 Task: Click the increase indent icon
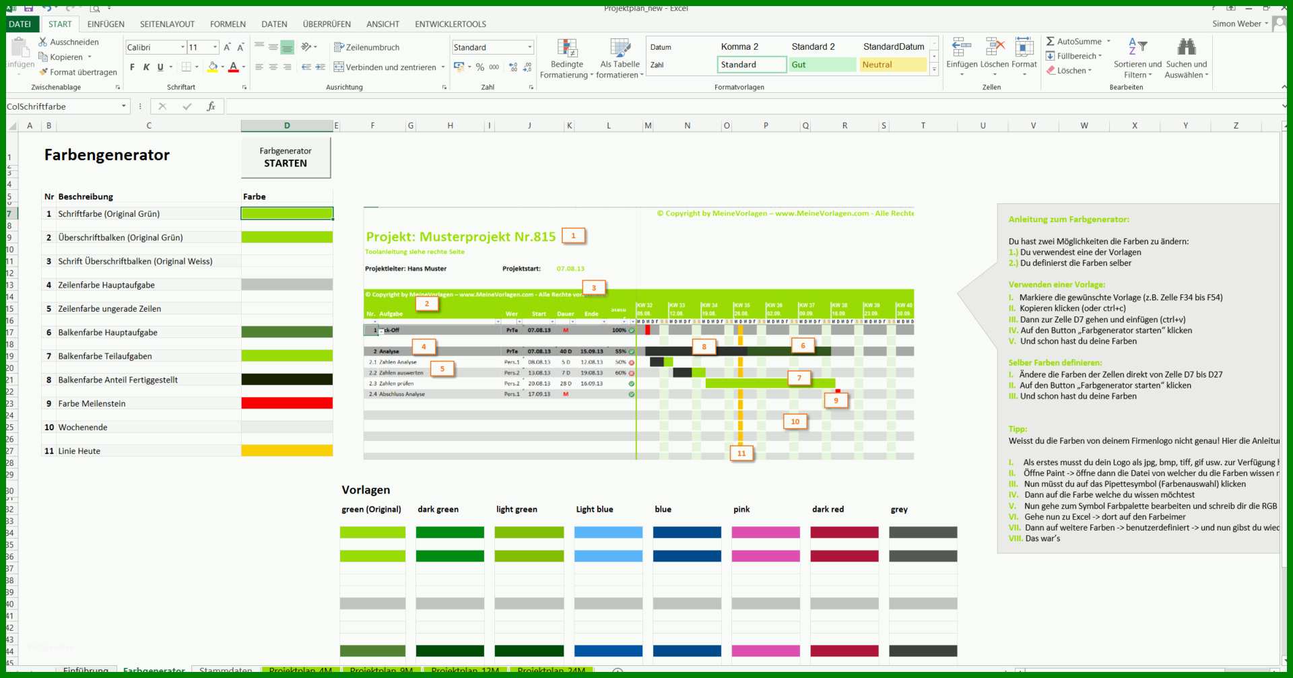[321, 67]
